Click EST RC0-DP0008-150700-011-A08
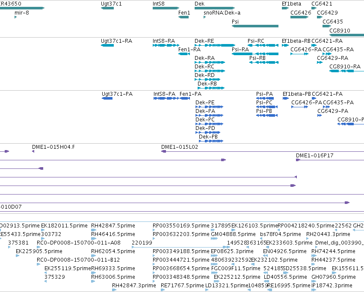 [x=79, y=243]
